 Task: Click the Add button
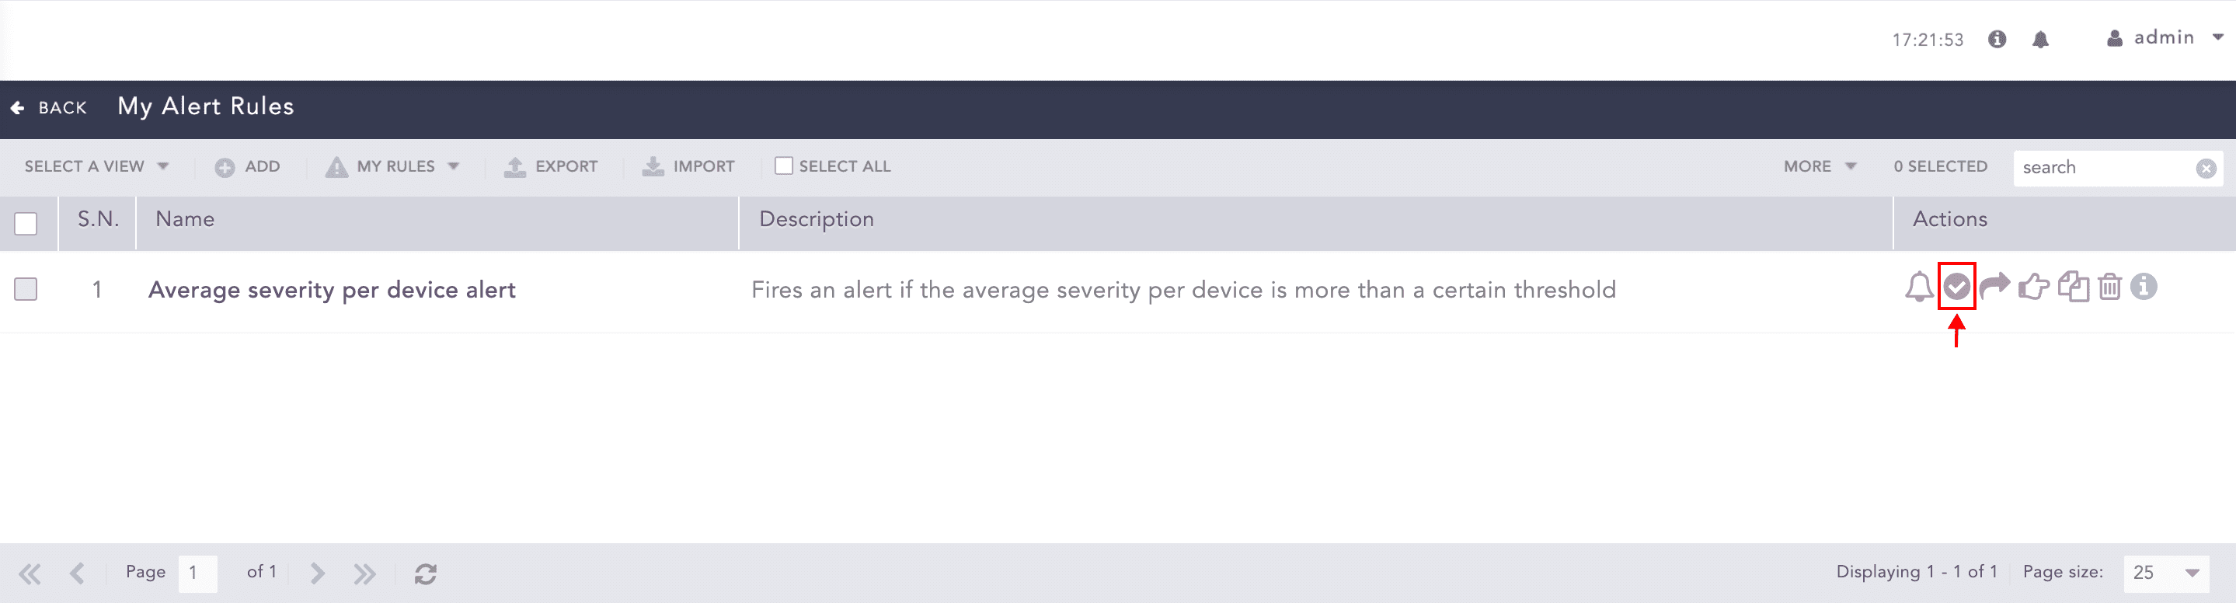(249, 166)
